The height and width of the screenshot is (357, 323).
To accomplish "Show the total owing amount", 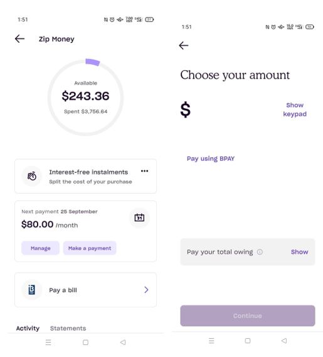I will 299,252.
